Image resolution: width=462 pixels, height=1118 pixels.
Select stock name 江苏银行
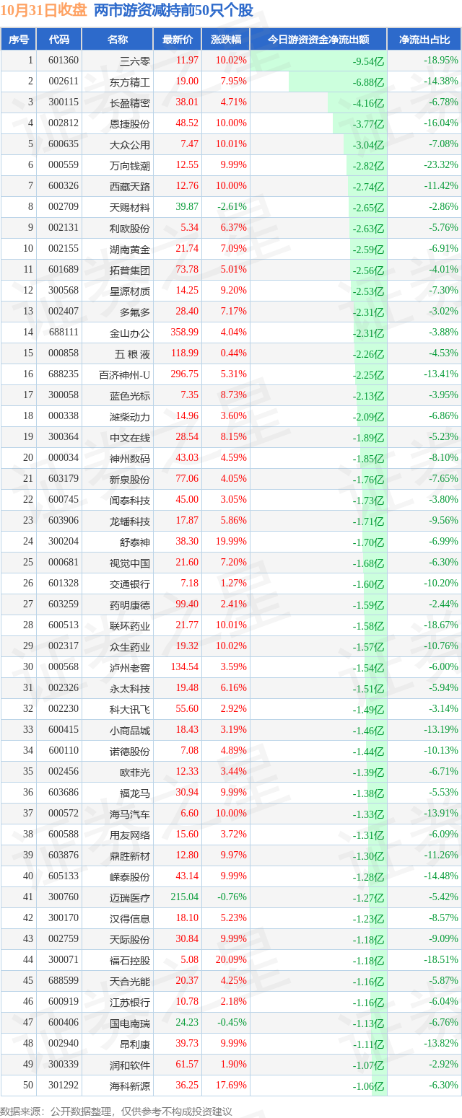pyautogui.click(x=130, y=1002)
